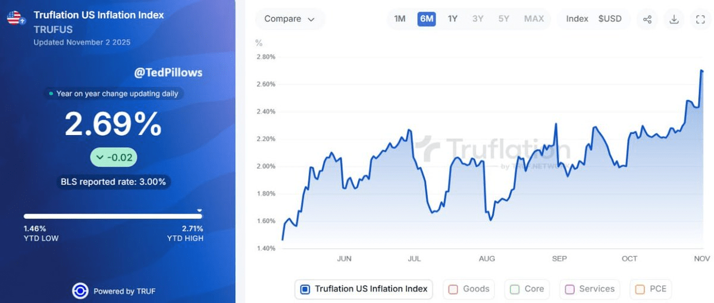Enable the PCE series checkbox
Image resolution: width=714 pixels, height=303 pixels.
[x=640, y=289]
